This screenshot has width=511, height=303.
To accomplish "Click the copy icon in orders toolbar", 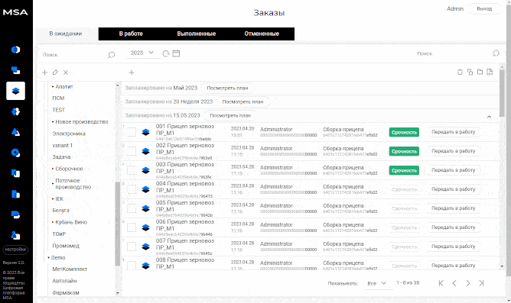I will (x=470, y=73).
